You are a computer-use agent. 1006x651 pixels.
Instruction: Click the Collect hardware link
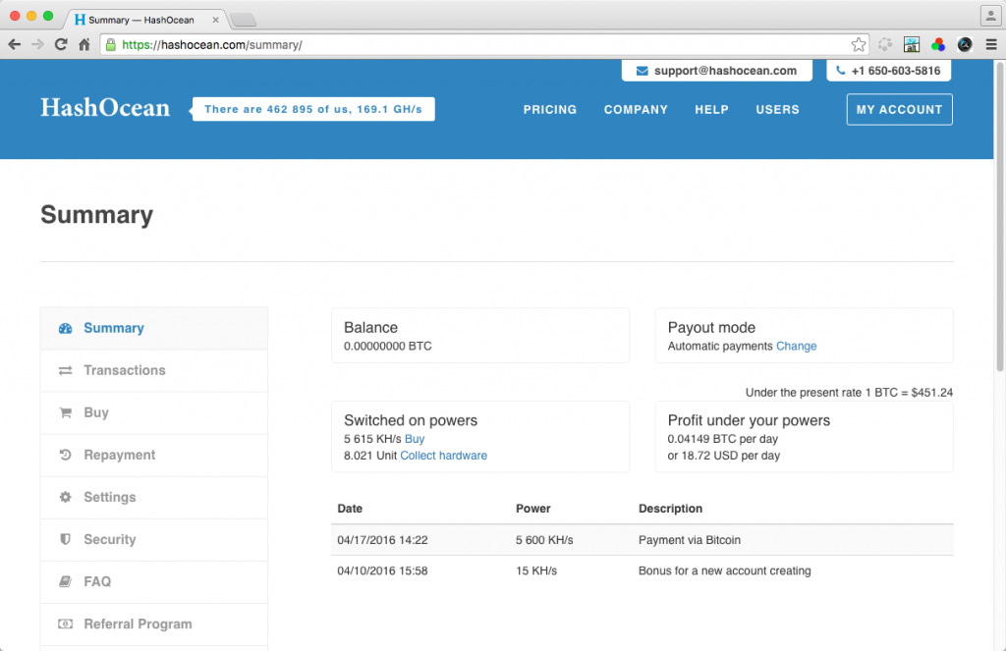coord(443,456)
